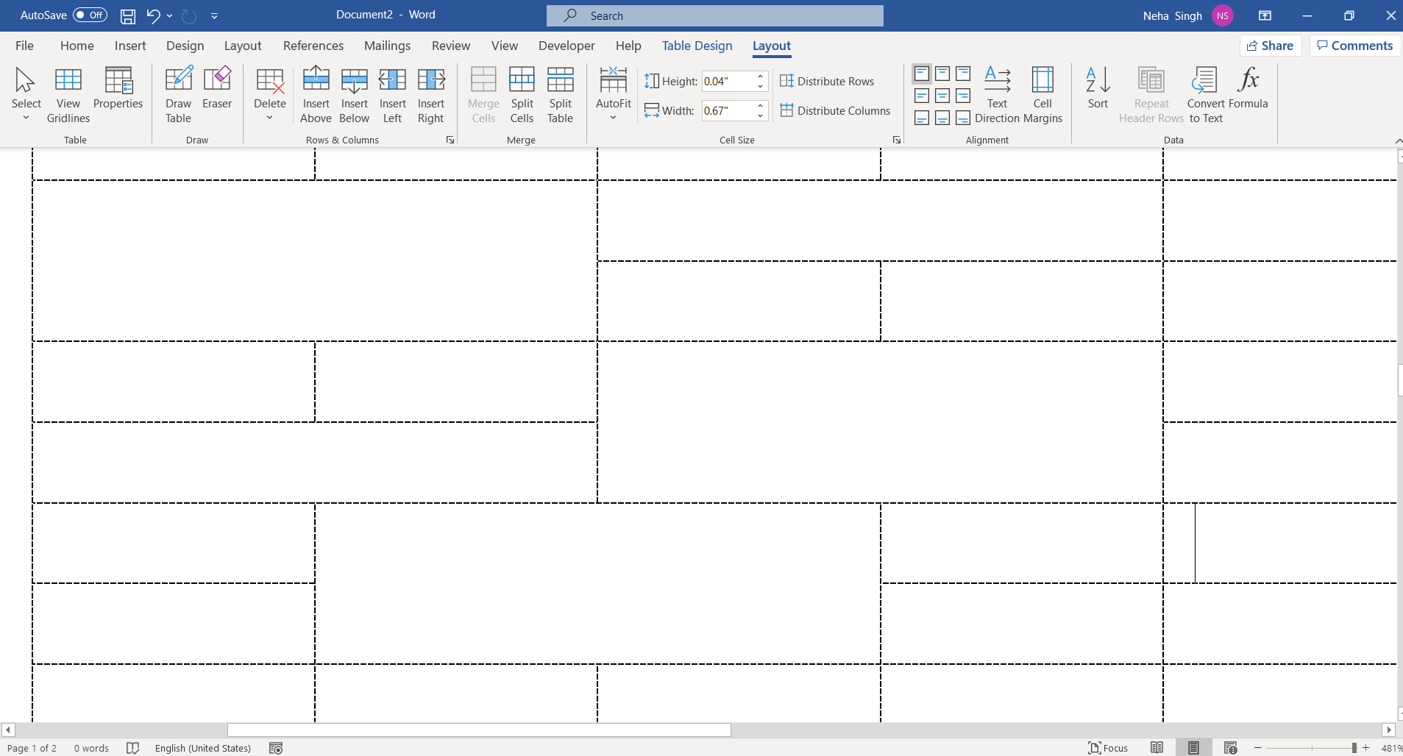
Task: Open Cell Margins settings
Action: point(1043,95)
